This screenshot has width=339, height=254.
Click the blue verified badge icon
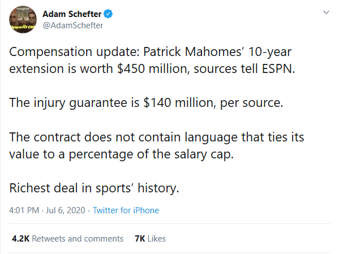[x=108, y=14]
